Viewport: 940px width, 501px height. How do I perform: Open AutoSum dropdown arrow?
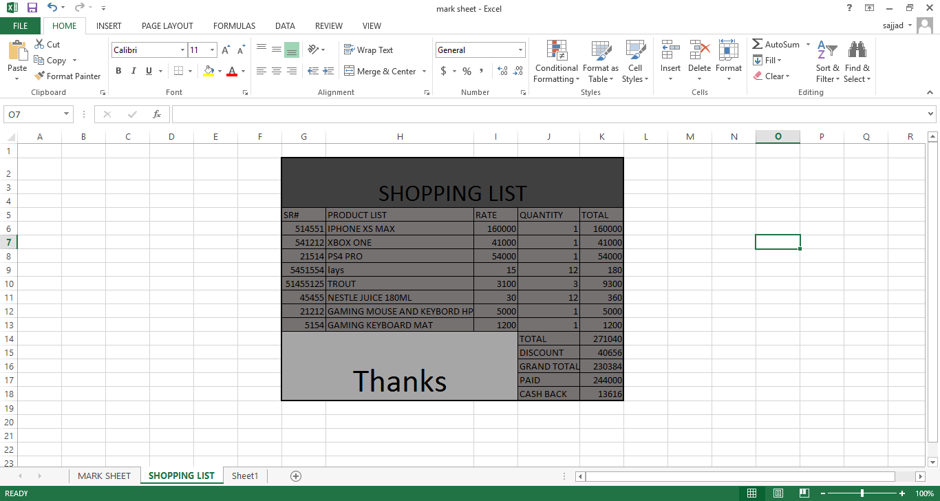[808, 45]
